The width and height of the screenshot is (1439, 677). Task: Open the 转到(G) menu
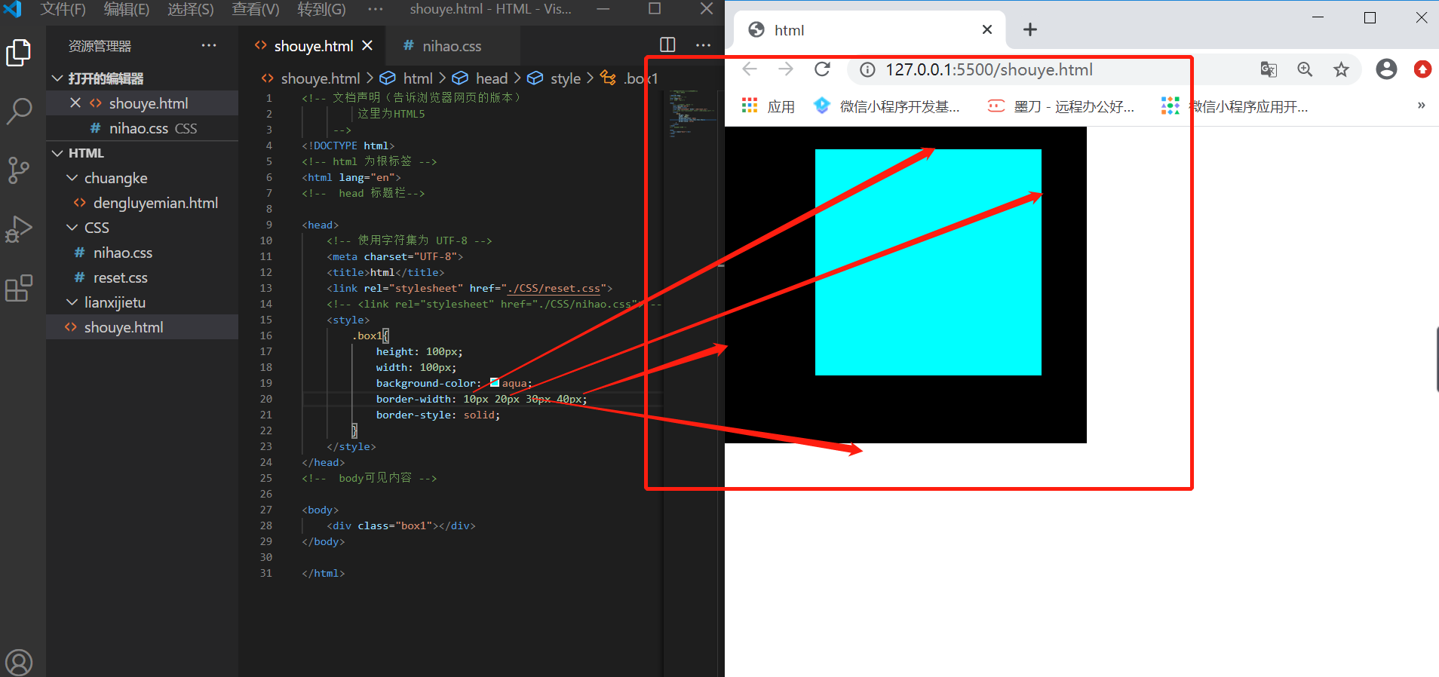321,9
